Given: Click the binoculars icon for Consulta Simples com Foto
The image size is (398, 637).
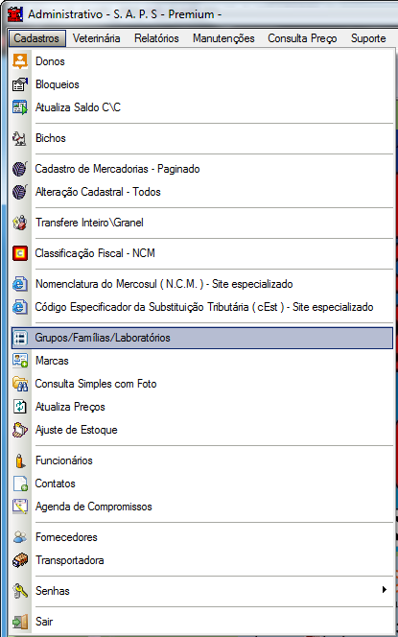Looking at the screenshot, I should pyautogui.click(x=20, y=384).
